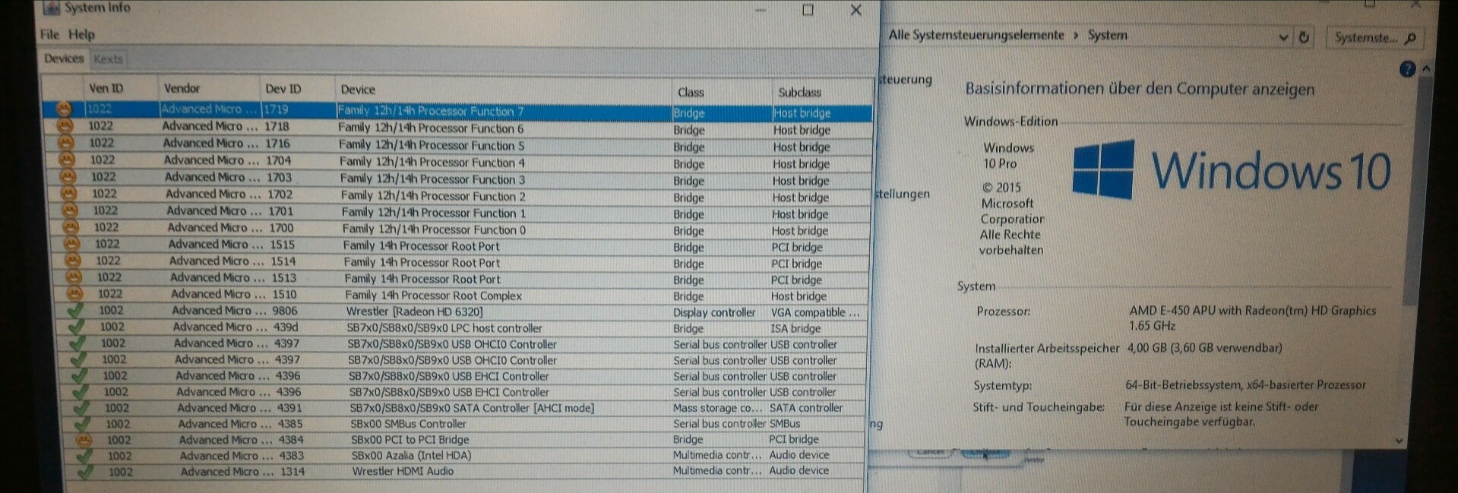Click the warning face icon on Dev ID 1513 row

coord(74,277)
